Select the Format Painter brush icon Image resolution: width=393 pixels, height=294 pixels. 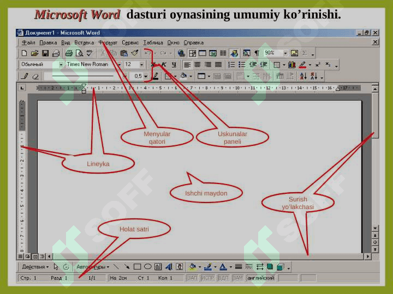click(x=135, y=53)
